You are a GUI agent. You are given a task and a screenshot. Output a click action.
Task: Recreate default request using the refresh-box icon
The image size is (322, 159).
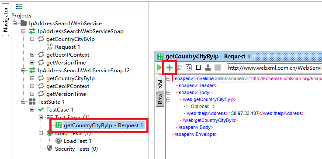(188, 68)
